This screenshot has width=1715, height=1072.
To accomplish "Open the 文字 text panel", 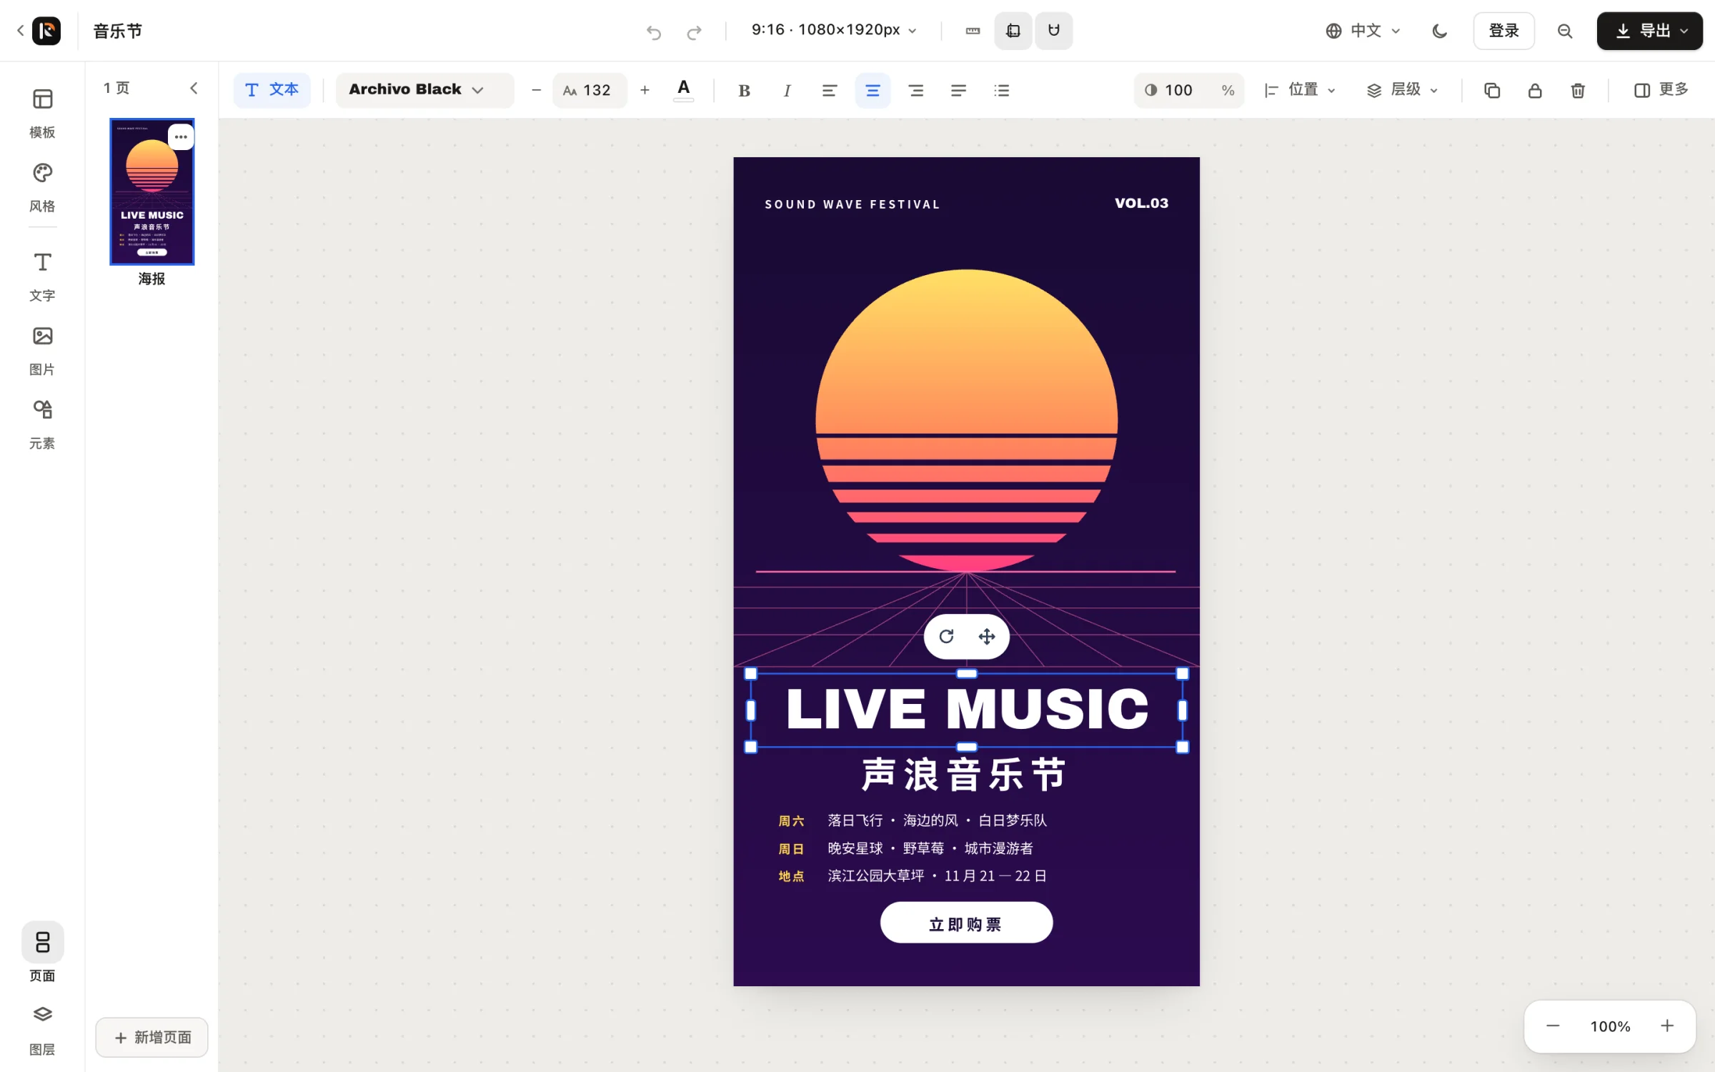I will pyautogui.click(x=42, y=276).
